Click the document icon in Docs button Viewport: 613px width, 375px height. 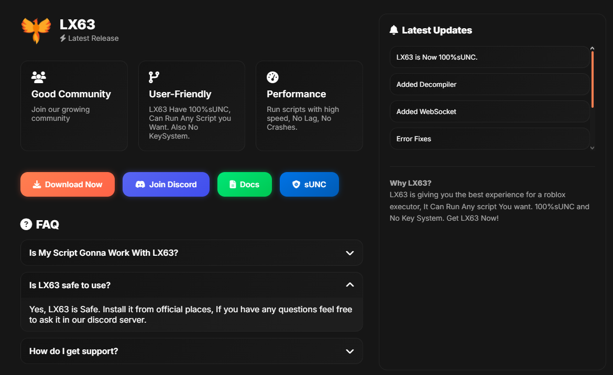(x=233, y=185)
